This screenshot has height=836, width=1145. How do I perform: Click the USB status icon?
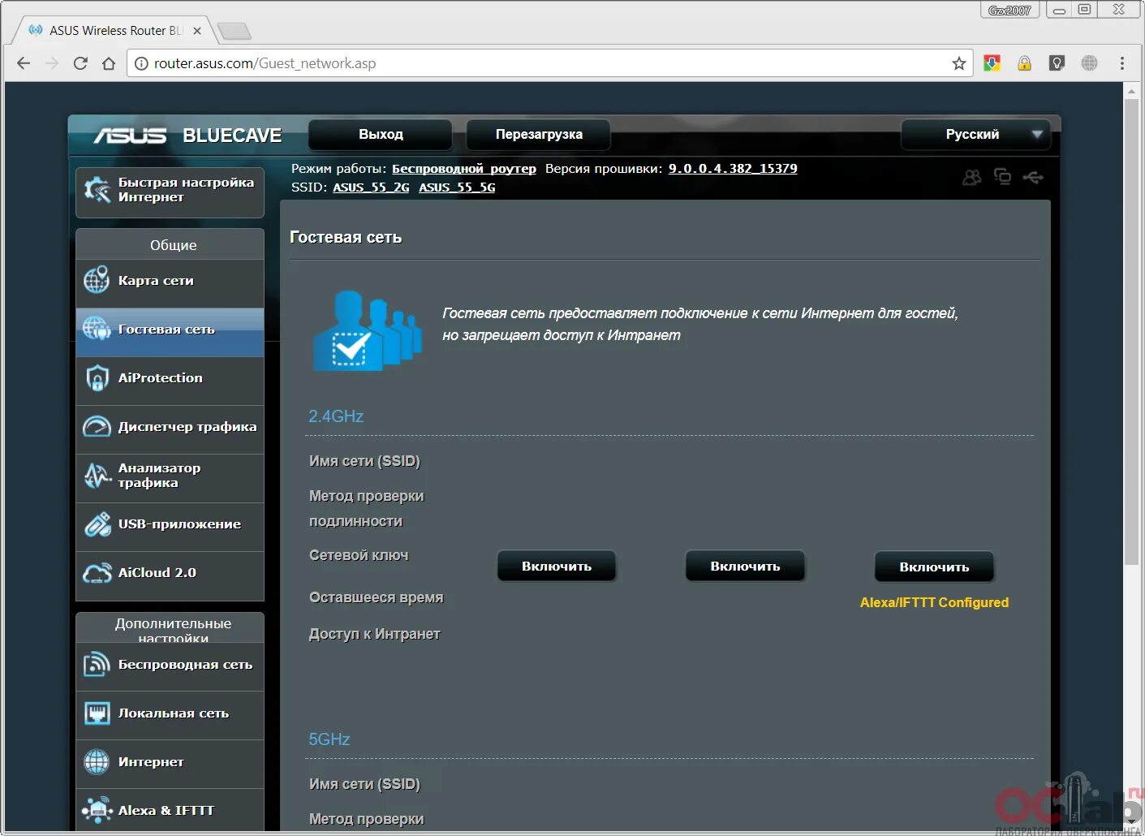1033,177
